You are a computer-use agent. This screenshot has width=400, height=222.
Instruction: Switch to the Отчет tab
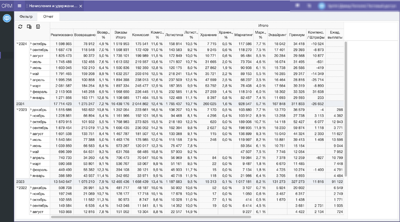point(48,16)
